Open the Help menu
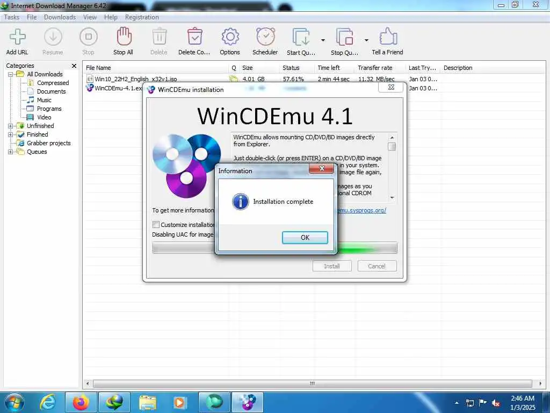Screen dimensions: 550x413 pos(111,17)
